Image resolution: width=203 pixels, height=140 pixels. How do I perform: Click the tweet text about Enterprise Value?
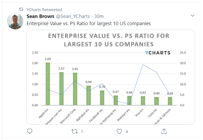[89, 24]
